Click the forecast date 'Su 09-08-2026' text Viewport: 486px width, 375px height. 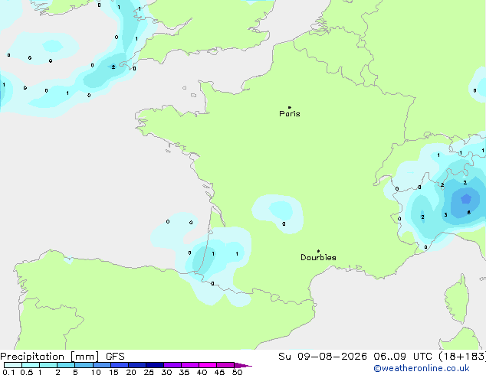(323, 357)
